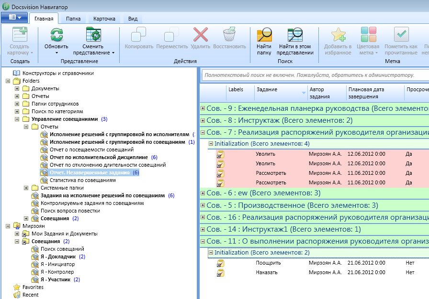
Task: Collapse group Сов. - 7 Реализация распоряжений
Action: pos(203,132)
